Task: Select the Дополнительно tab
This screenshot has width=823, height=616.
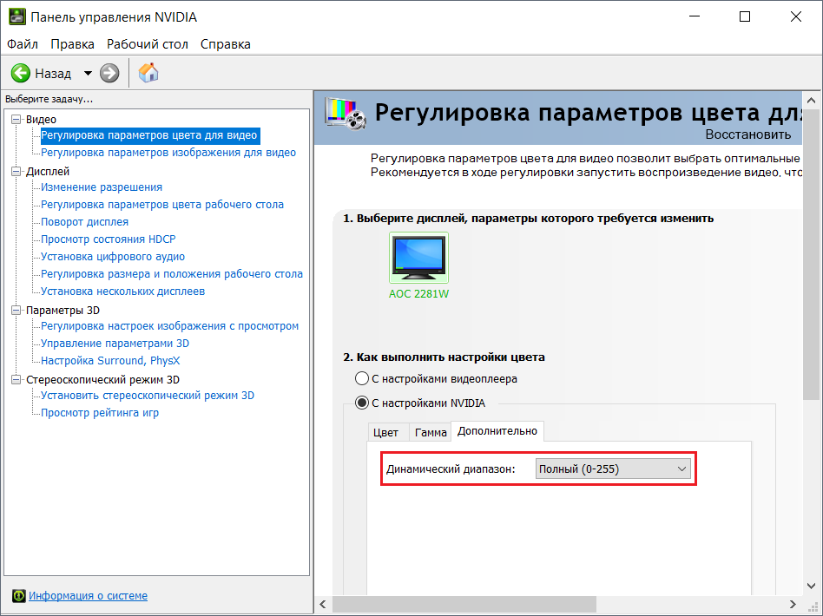Action: click(x=497, y=431)
